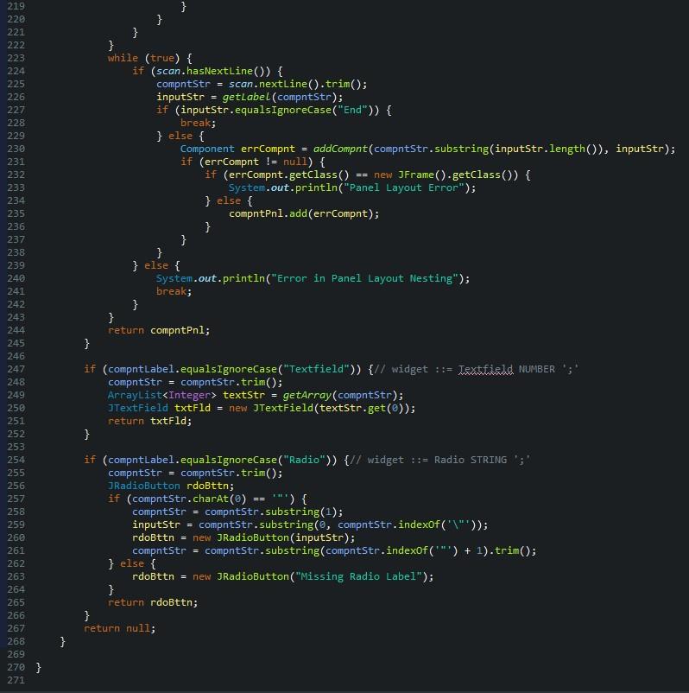Viewport: 689px width, 693px height.
Task: Click 'equalsIgnoreCase' on line 227
Action: 282,110
